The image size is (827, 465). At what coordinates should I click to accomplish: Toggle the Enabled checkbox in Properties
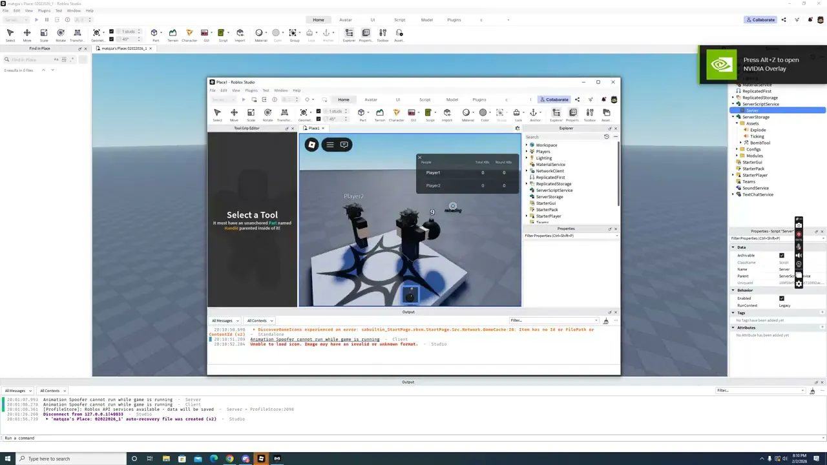(x=782, y=298)
